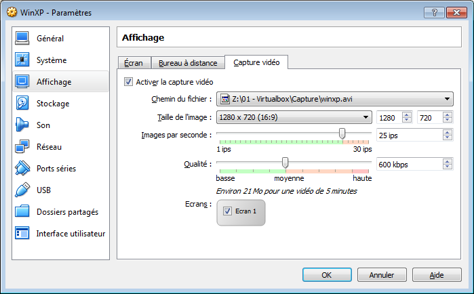Click the Qualité slider handle
474x294 pixels.
click(x=285, y=163)
